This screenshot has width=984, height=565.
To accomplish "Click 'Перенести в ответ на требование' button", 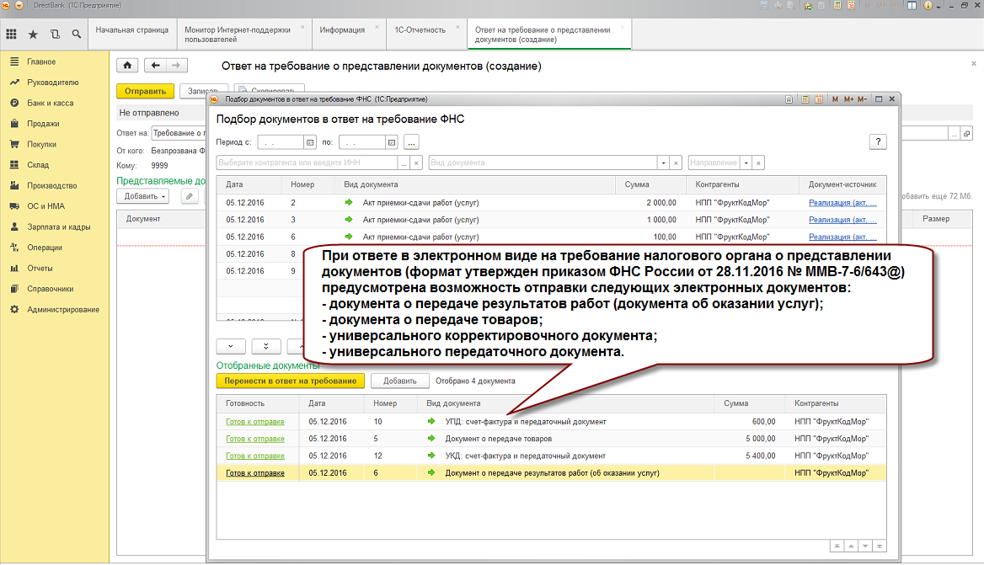I will (290, 381).
